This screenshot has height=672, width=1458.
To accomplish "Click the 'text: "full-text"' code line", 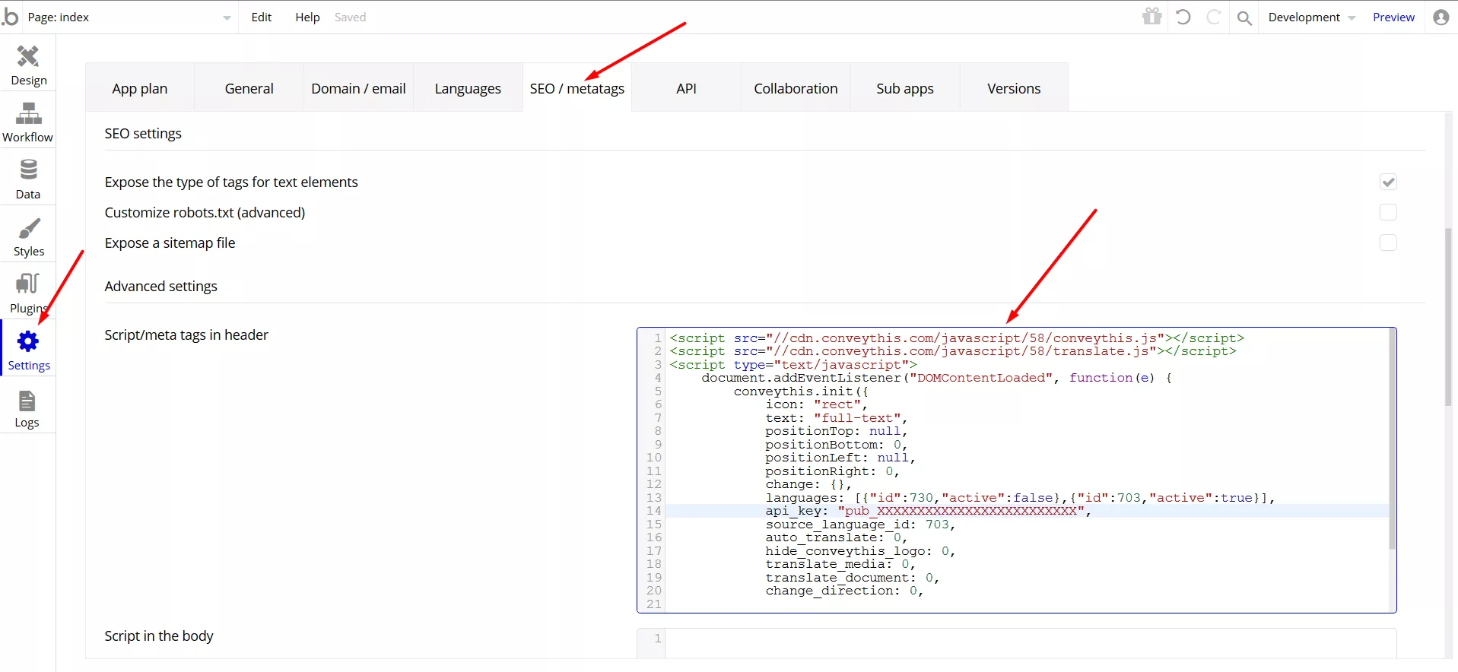I will tap(836, 418).
